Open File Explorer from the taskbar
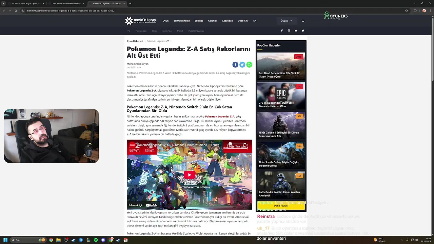The width and height of the screenshot is (434, 244). [58, 240]
